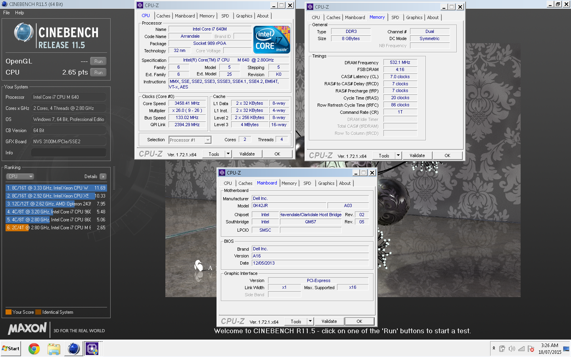Switch to Caches tab in CPU window
The width and height of the screenshot is (571, 357).
point(163,16)
